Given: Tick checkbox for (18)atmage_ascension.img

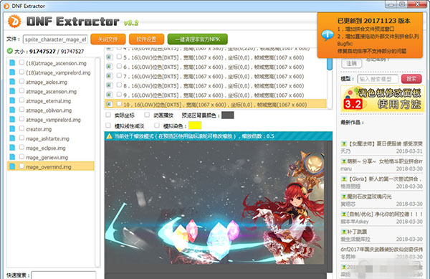Looking at the screenshot, I should point(21,62).
